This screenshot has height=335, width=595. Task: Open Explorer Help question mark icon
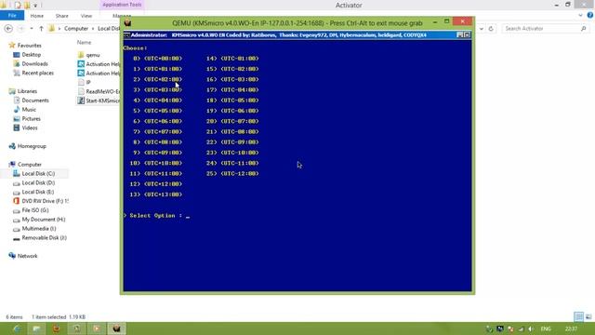pos(590,15)
